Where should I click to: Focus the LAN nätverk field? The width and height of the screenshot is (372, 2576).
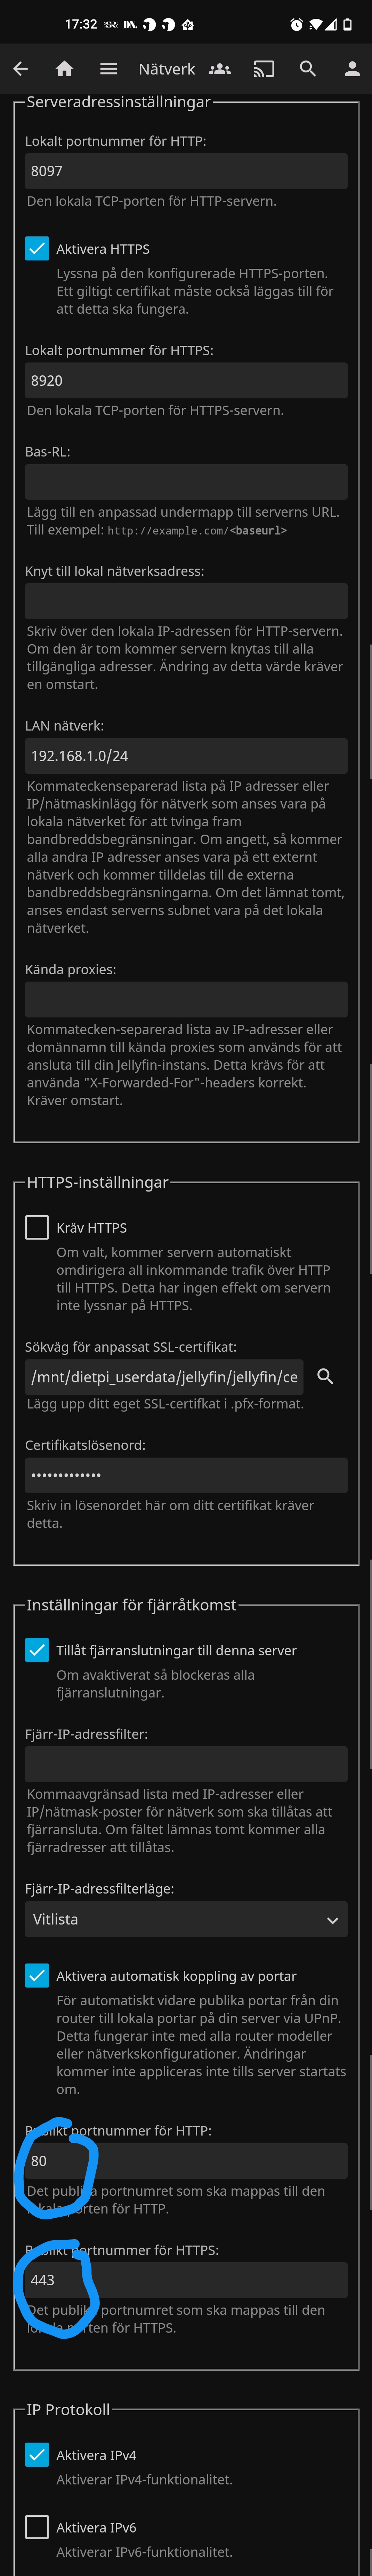[186, 756]
